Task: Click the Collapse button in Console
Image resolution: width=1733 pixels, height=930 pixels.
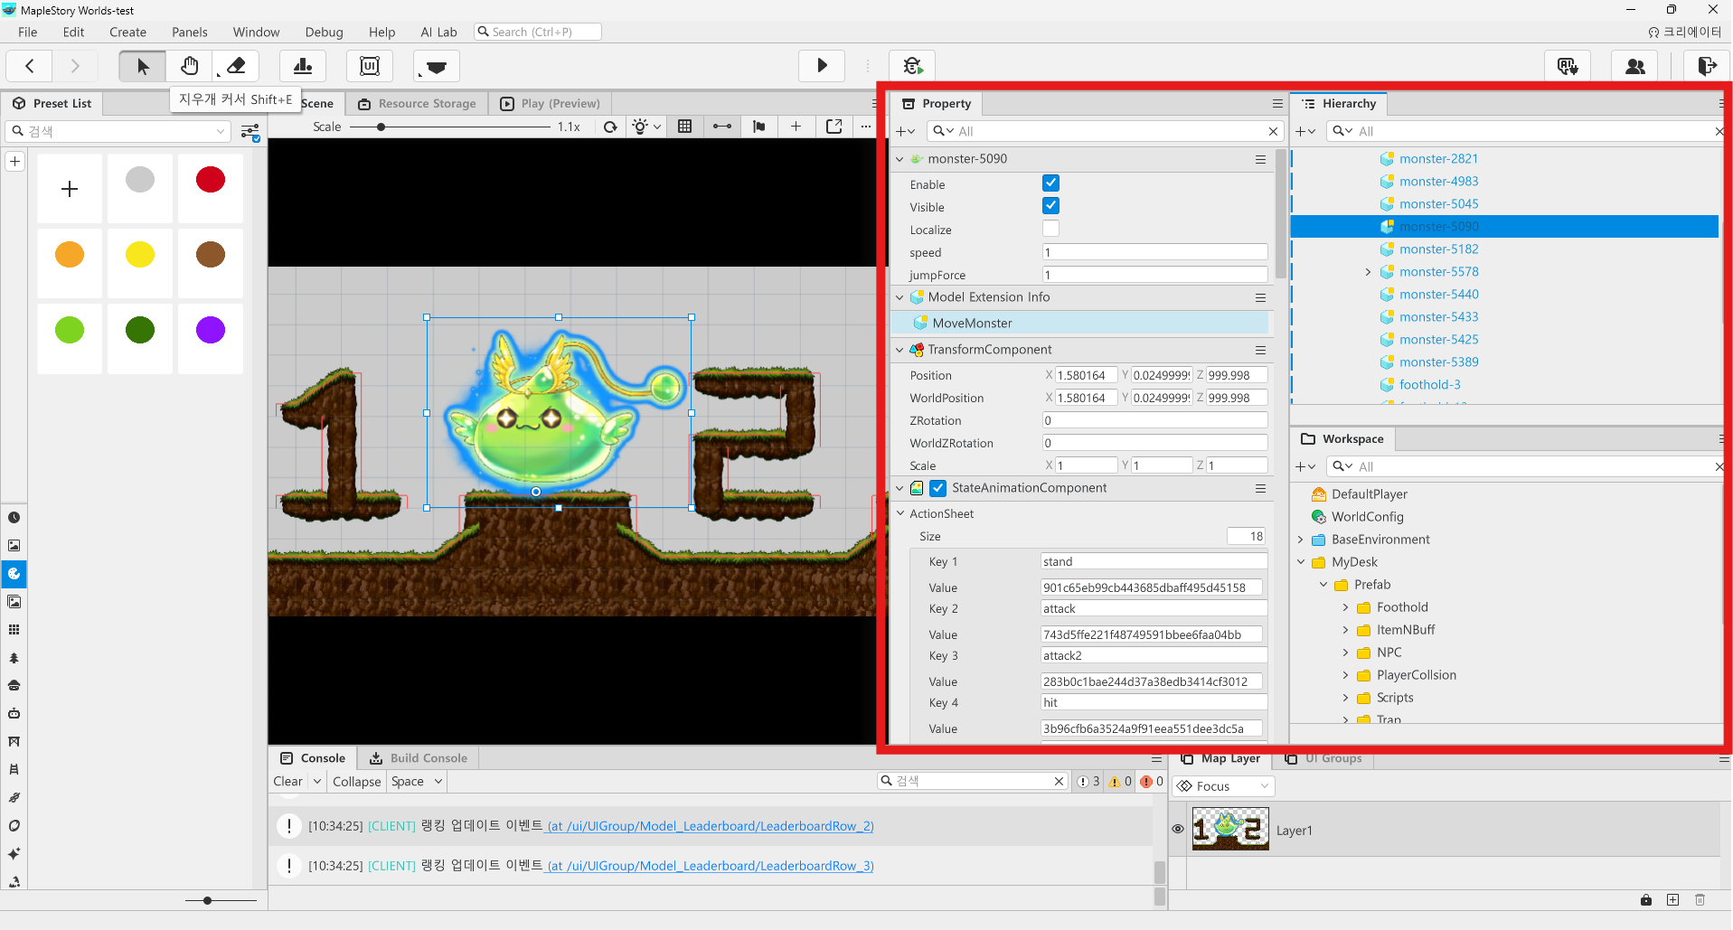Action: (x=356, y=782)
